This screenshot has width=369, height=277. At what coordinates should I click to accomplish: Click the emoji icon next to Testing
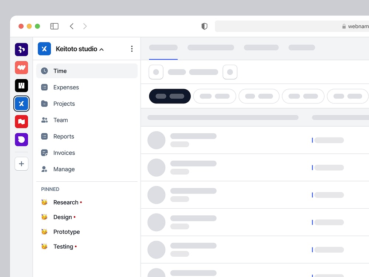44,246
